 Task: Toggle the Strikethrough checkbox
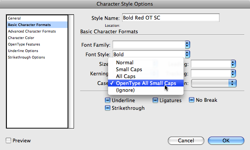(108, 108)
